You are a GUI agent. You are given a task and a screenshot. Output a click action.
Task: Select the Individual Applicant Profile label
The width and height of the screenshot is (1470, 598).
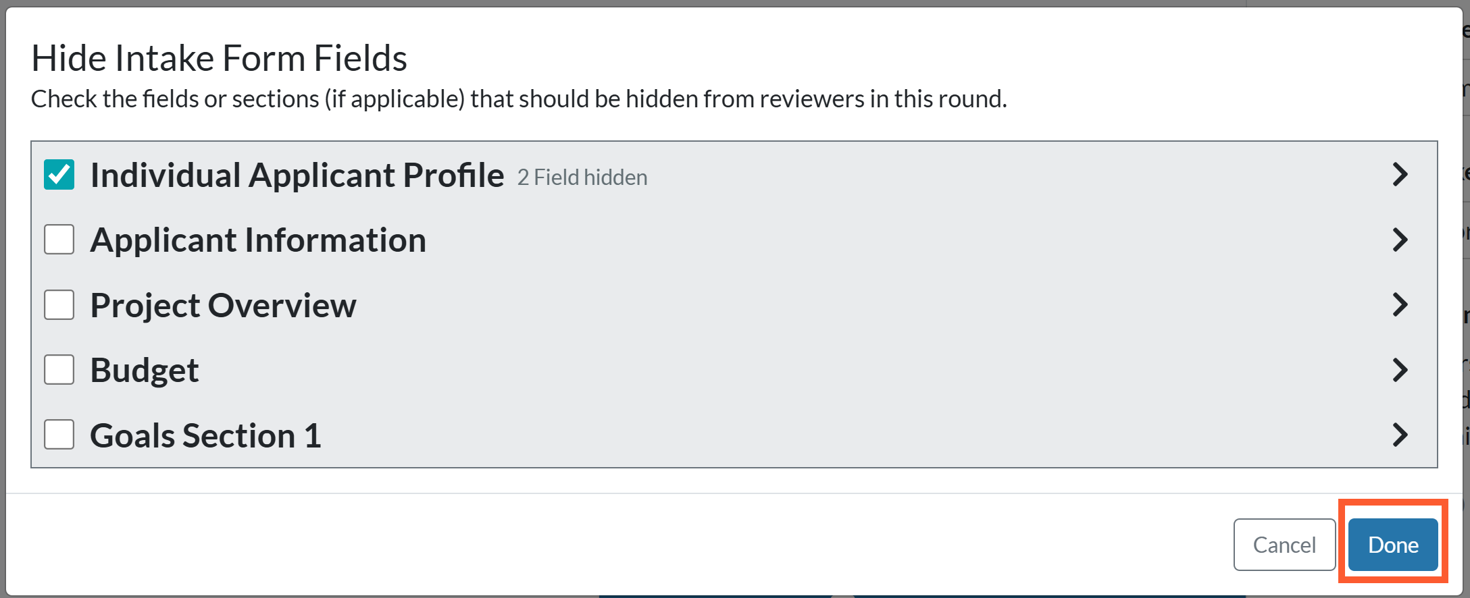pos(297,175)
